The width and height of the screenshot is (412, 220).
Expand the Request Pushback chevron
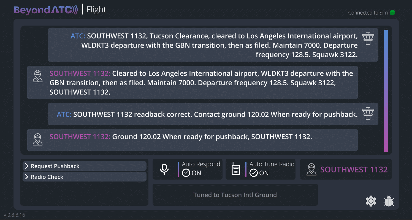pos(27,166)
